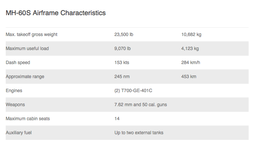Click the 4,123 kg value
This screenshot has height=149, width=257.
point(190,49)
